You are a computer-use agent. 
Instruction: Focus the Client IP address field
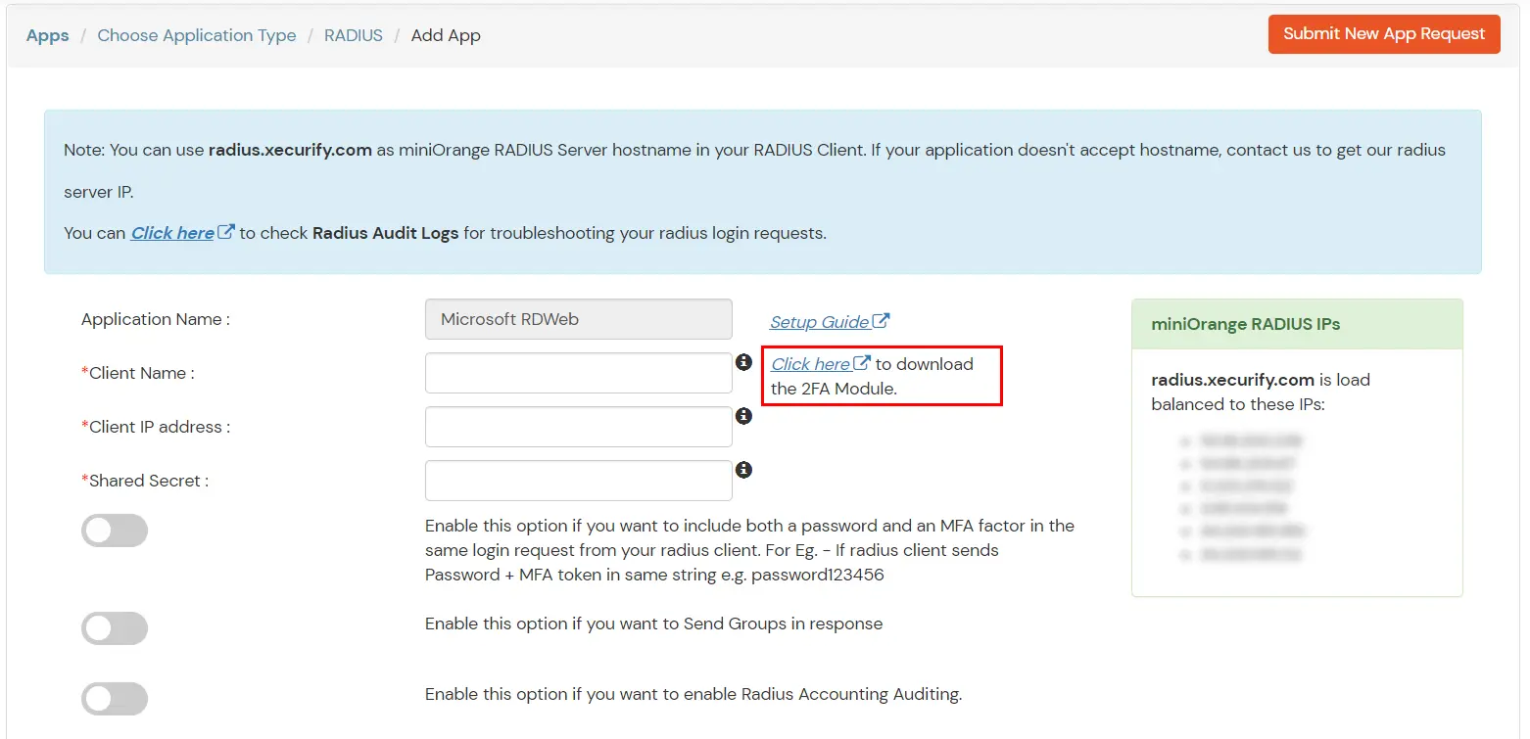(579, 427)
